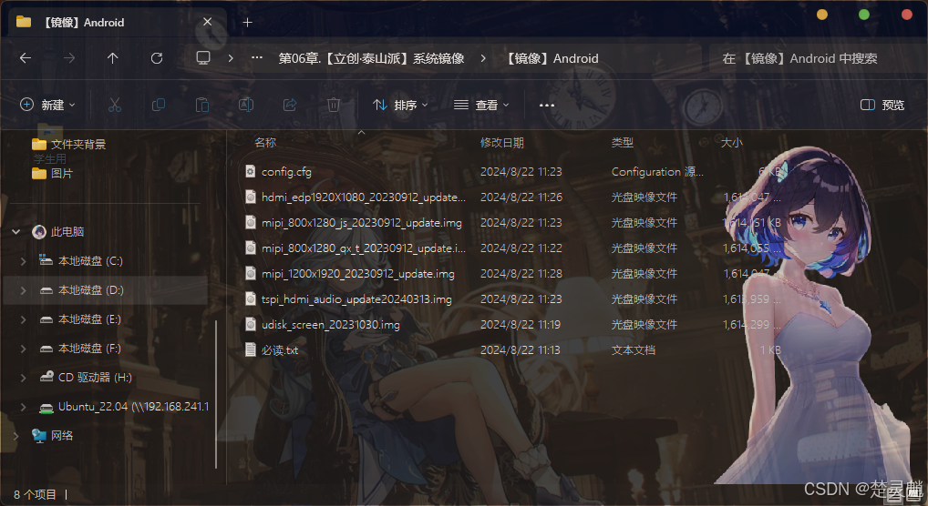
Task: Select udisk_screen_20231030.img
Action: point(330,324)
